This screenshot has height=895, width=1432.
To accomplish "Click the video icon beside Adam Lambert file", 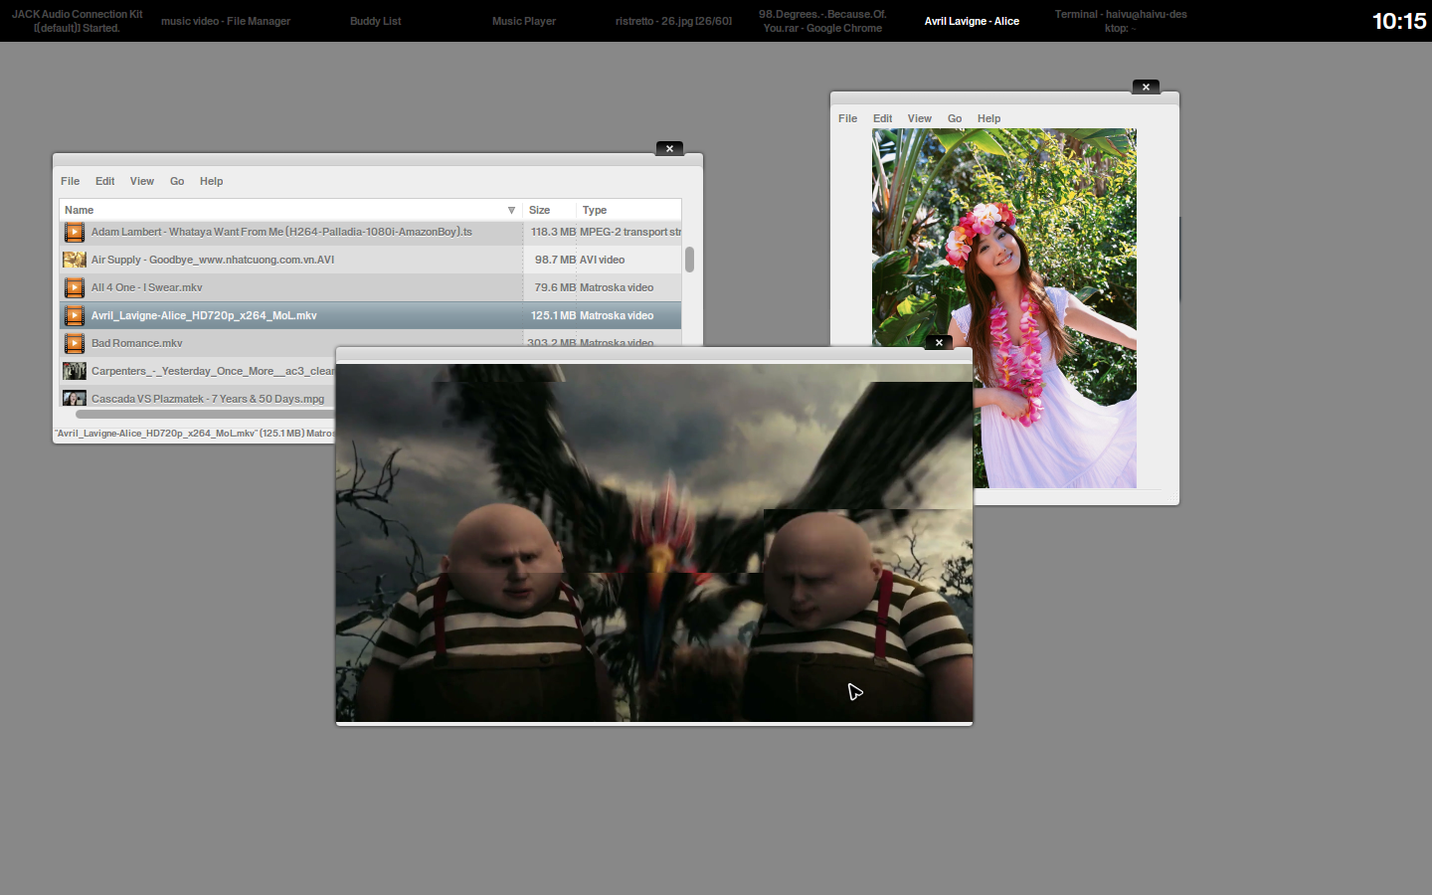I will pos(75,233).
